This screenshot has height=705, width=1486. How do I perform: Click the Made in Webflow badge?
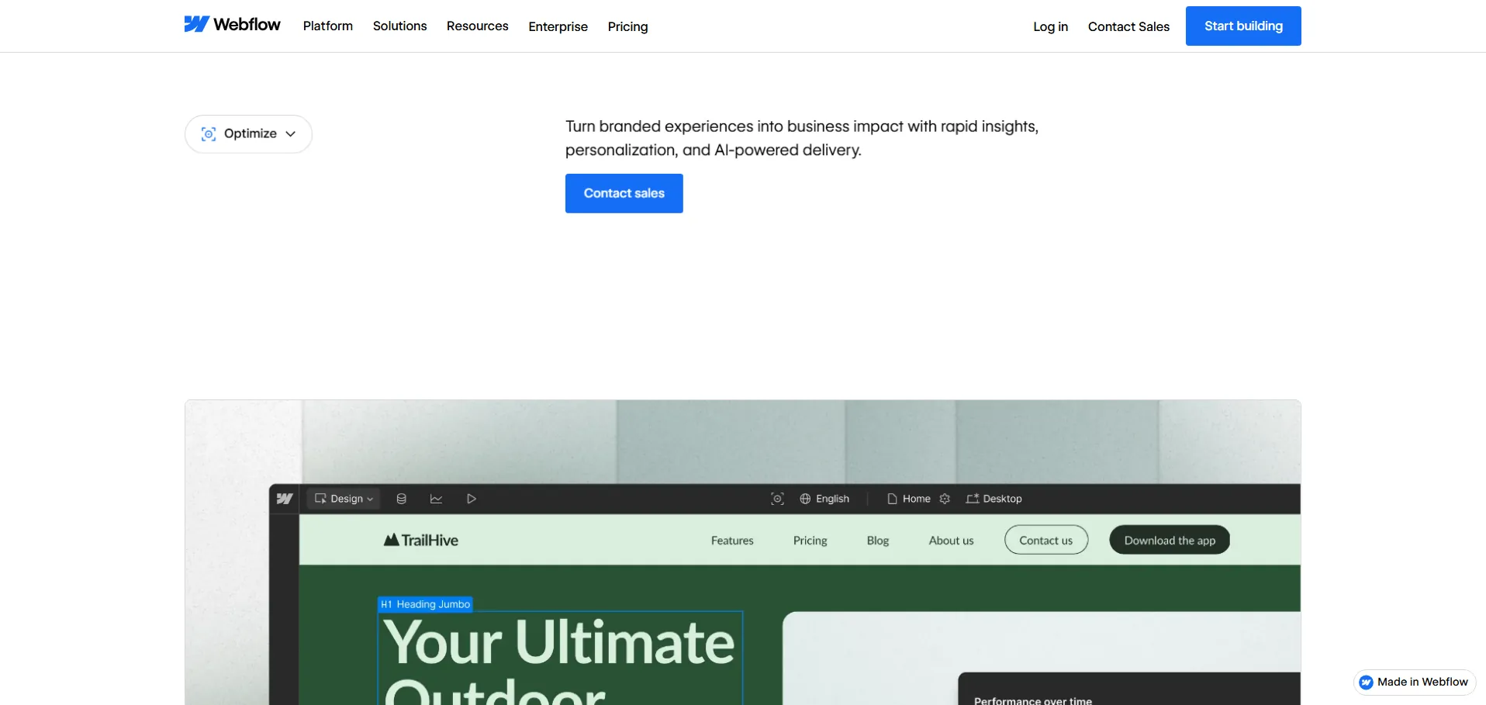pyautogui.click(x=1414, y=682)
